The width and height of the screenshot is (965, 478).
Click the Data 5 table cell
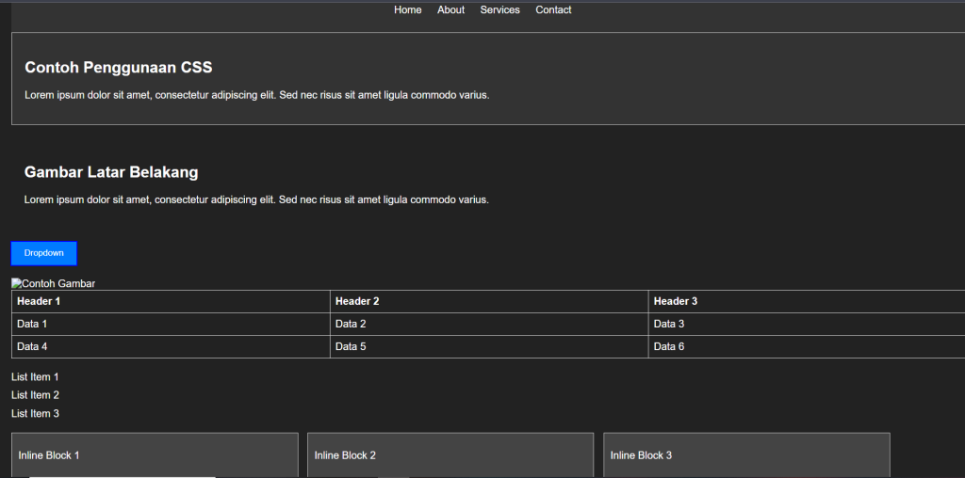(x=351, y=346)
